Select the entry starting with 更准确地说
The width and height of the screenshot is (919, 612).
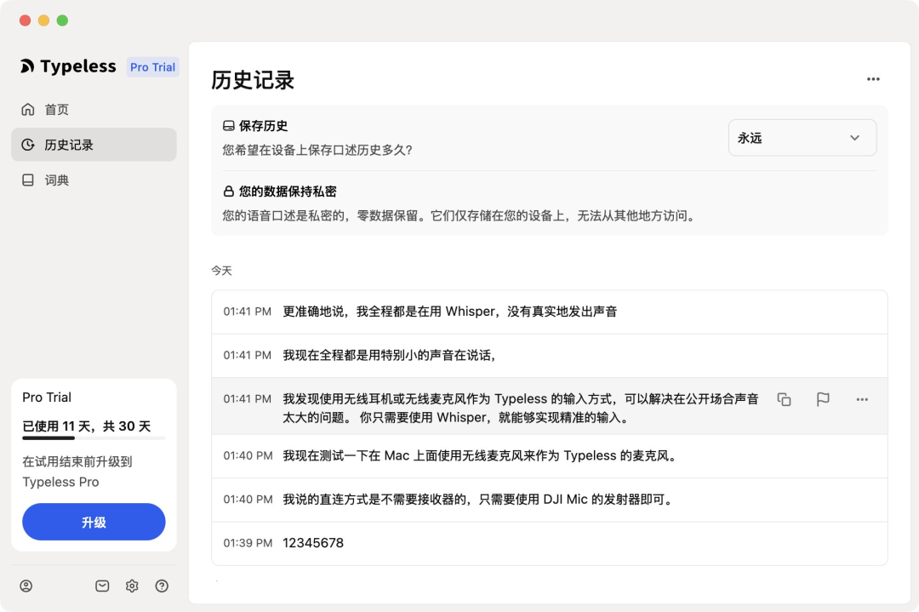[550, 312]
